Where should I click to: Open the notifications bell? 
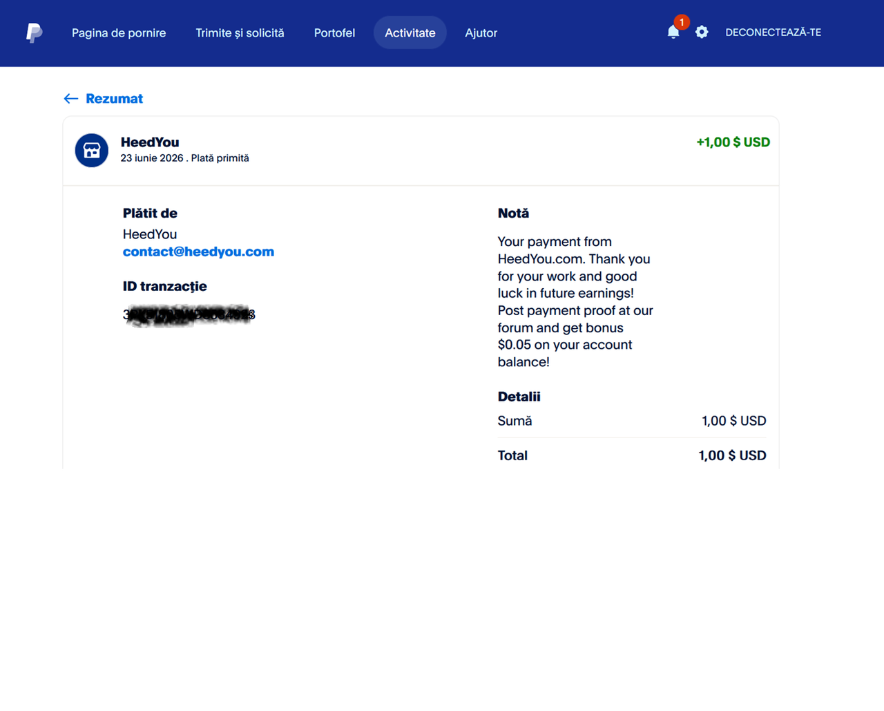[x=673, y=32]
